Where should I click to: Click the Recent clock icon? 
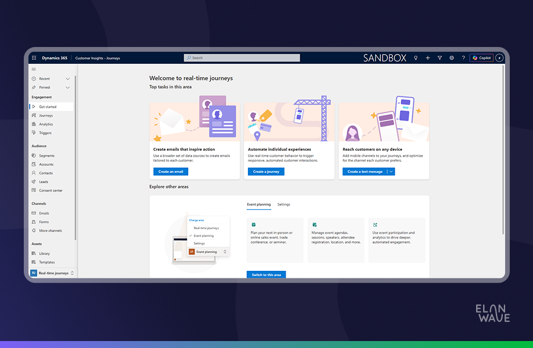pos(34,79)
